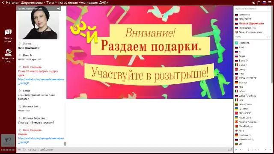Image resolution: width=274 pixels, height=154 pixels.
Task: Click the send message icon at the chat bar's end
Action: click(229, 149)
